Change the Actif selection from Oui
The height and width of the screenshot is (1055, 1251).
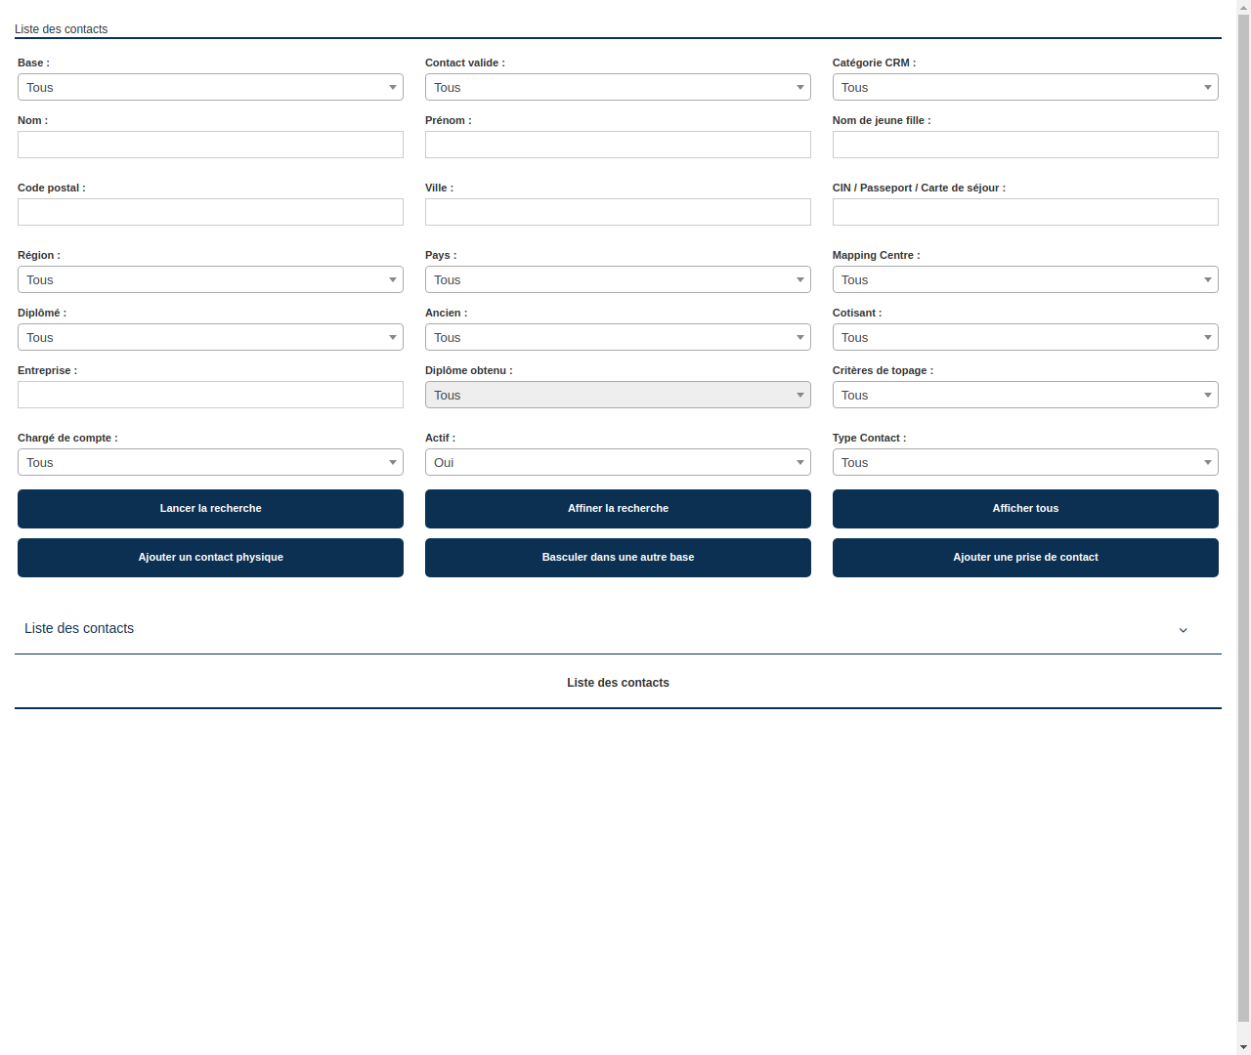[x=618, y=462]
